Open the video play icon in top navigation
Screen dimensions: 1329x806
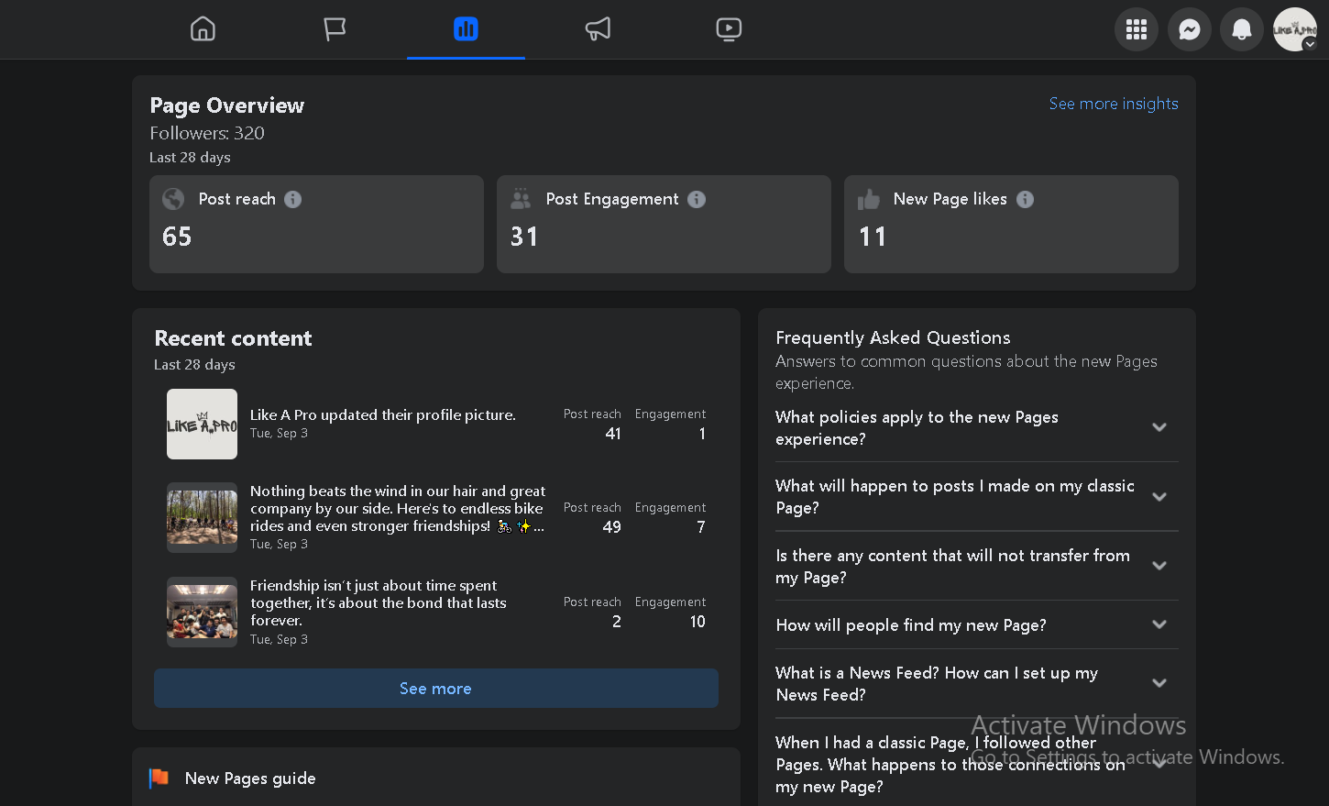click(729, 29)
